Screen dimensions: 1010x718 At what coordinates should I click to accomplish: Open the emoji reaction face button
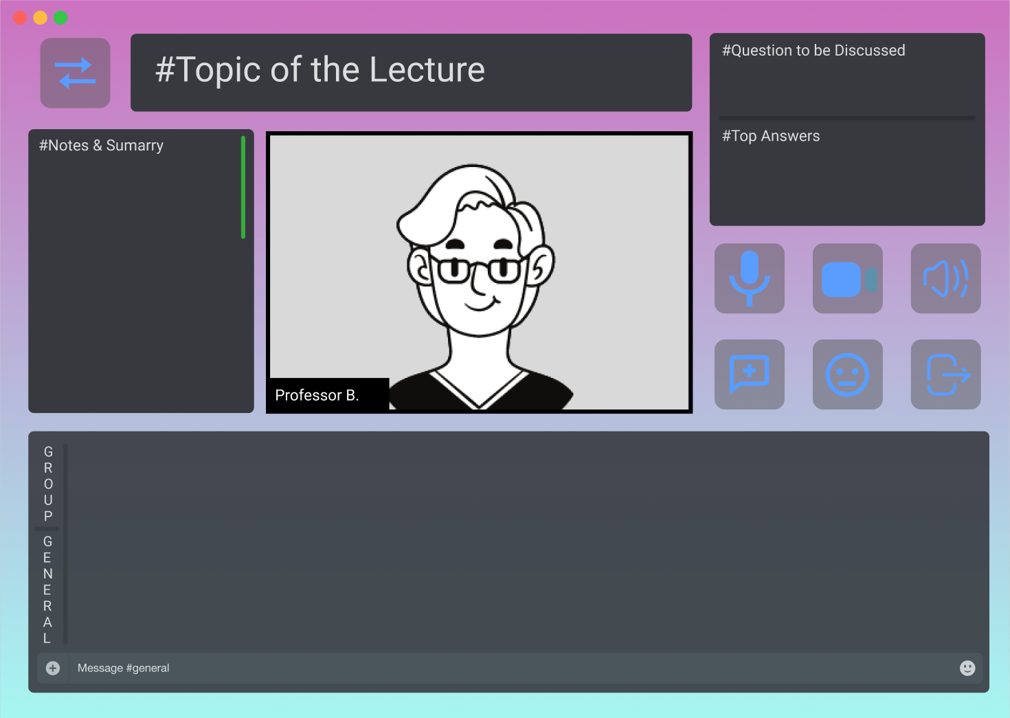(848, 374)
